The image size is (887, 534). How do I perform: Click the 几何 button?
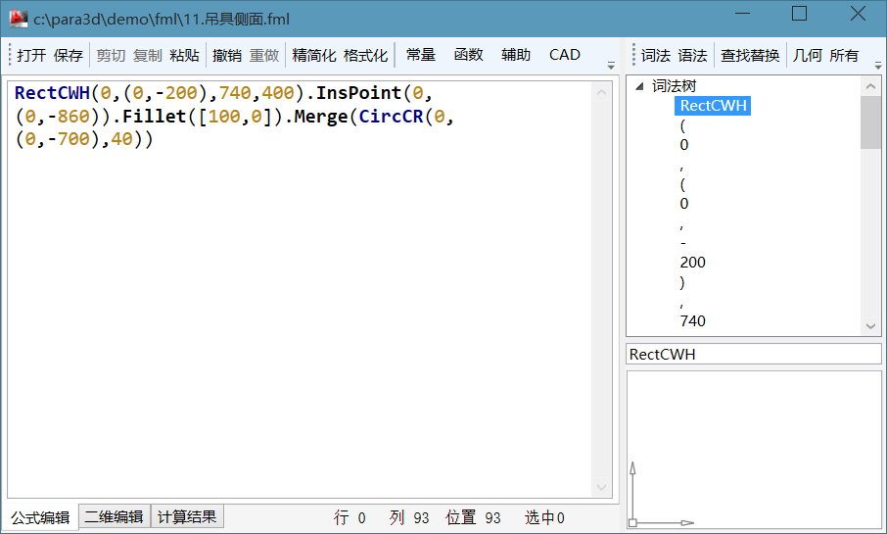click(808, 55)
